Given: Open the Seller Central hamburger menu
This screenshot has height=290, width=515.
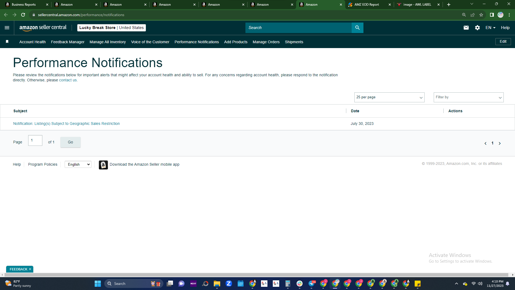Looking at the screenshot, I should pos(7,28).
